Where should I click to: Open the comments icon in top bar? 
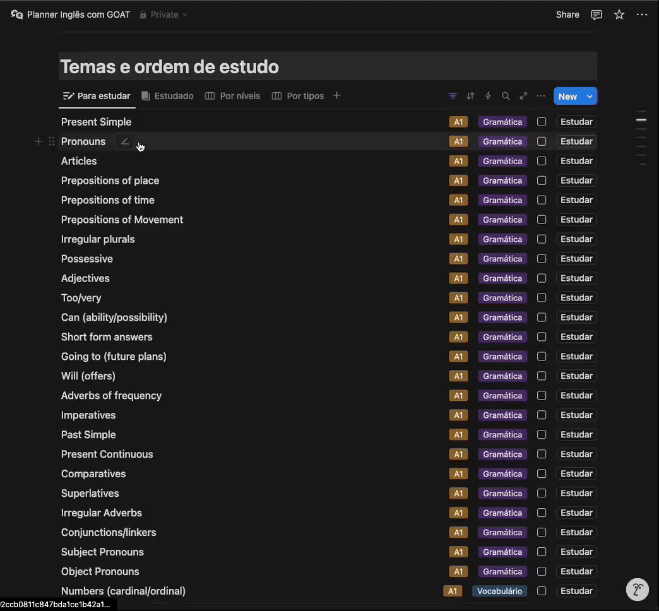click(597, 15)
